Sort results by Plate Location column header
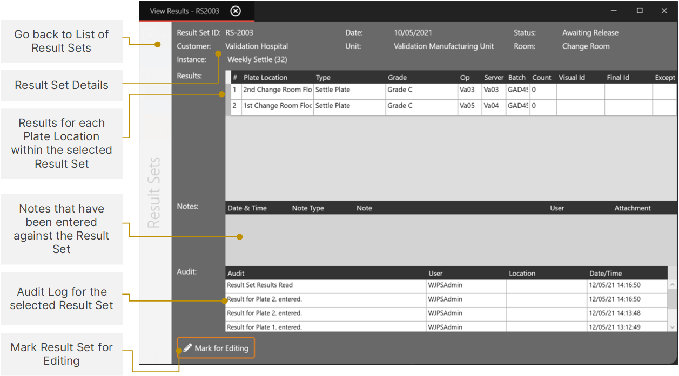 tap(265, 78)
